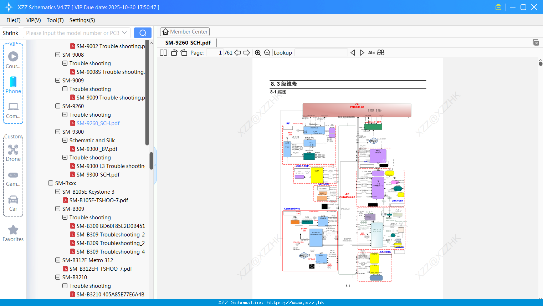Open SM-B105E-TSHOO-7.pdf
The width and height of the screenshot is (543, 306).
[x=99, y=200]
